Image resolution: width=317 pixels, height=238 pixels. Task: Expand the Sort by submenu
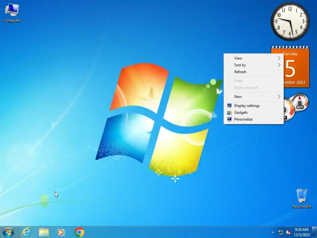[254, 65]
